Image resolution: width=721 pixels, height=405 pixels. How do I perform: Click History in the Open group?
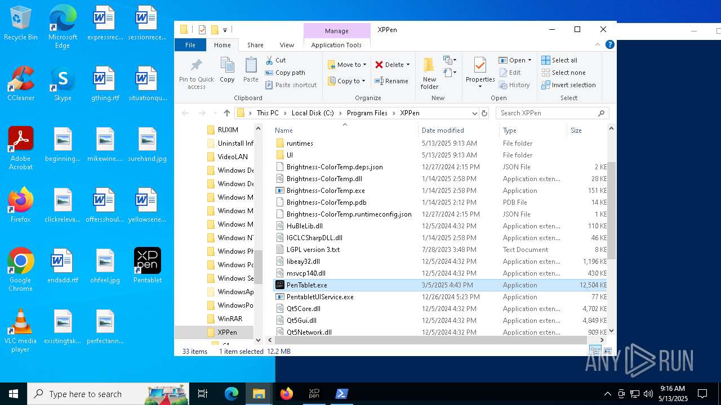coord(514,85)
